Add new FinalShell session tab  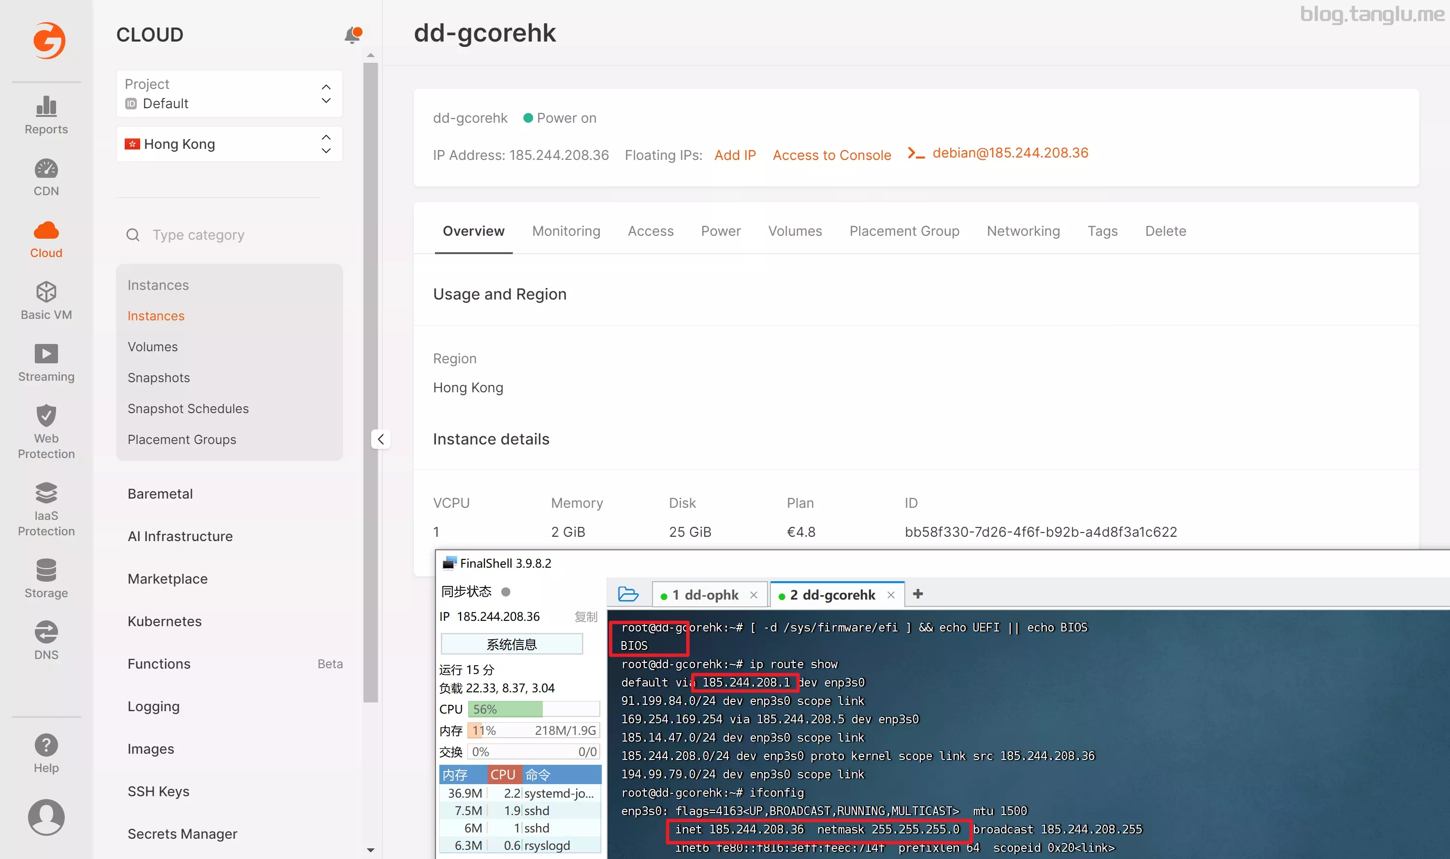tap(918, 594)
